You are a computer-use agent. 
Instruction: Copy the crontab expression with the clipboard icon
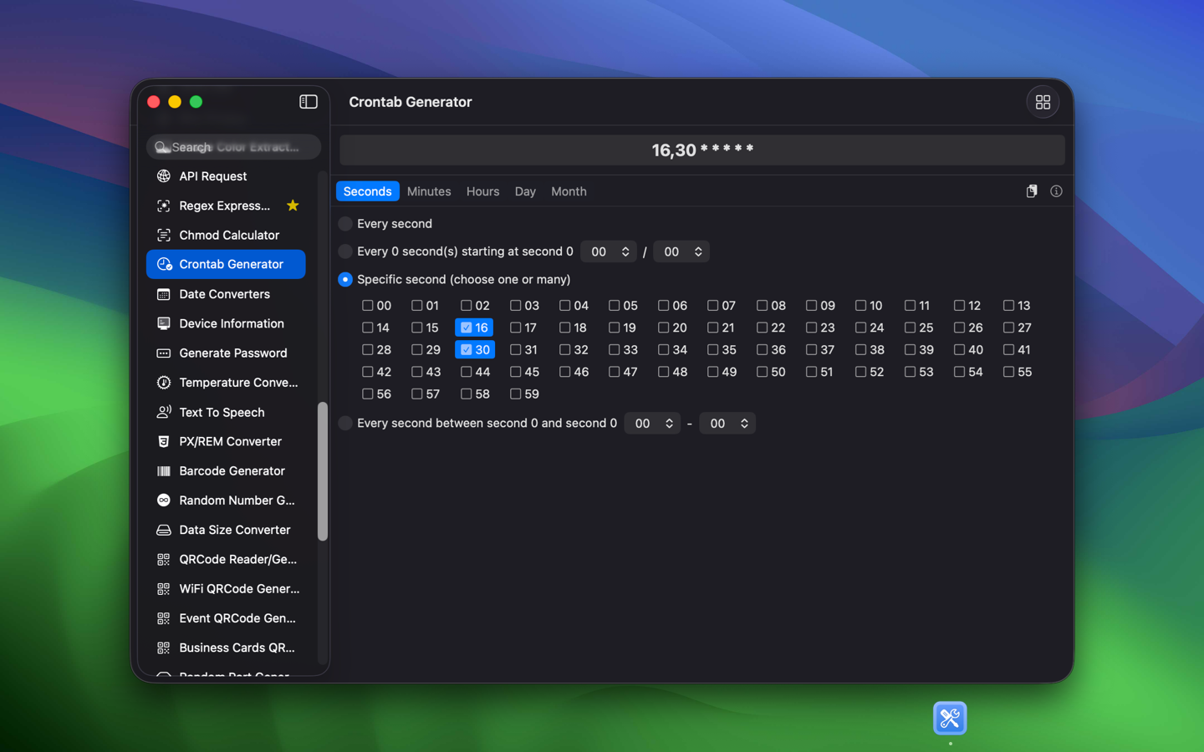[1032, 191]
